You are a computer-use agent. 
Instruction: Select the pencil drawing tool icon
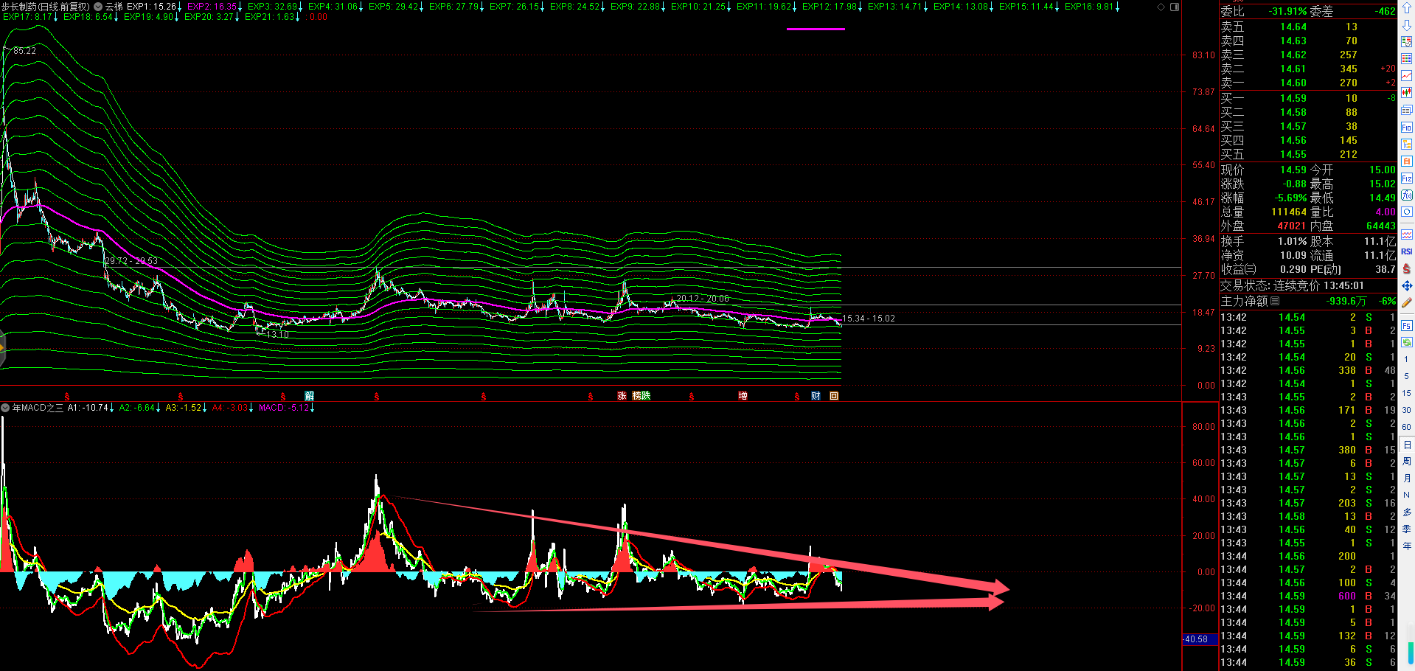pos(1406,302)
